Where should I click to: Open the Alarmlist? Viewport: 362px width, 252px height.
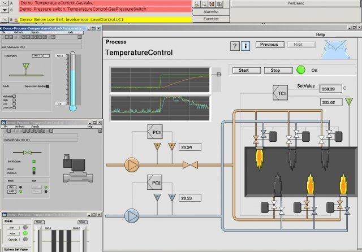point(211,11)
